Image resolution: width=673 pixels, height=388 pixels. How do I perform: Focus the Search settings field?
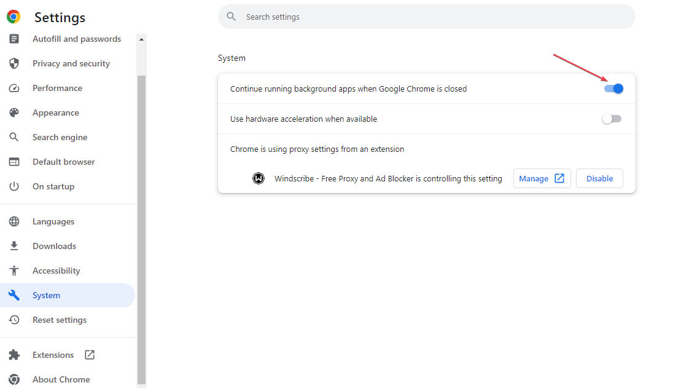[427, 17]
